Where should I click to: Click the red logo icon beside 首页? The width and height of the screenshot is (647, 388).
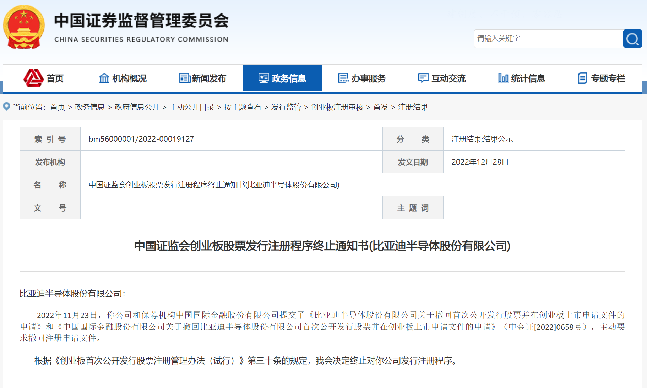pos(33,78)
